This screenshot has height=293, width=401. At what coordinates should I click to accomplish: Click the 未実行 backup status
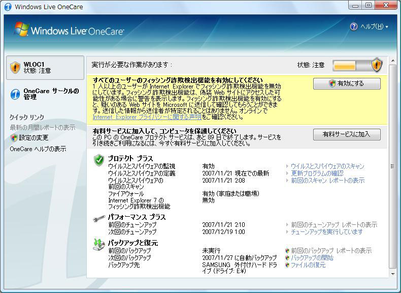(211, 250)
